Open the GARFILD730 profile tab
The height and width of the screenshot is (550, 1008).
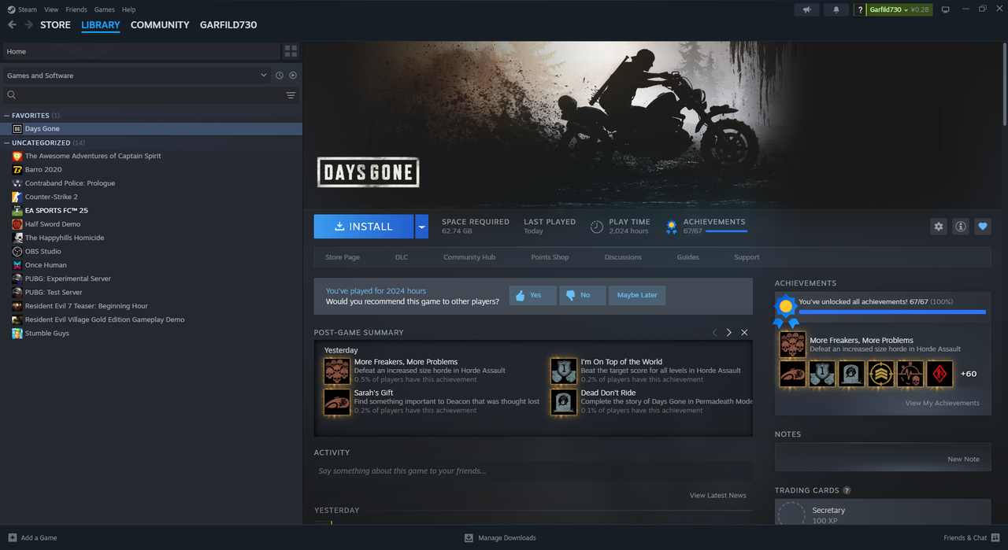(x=228, y=25)
